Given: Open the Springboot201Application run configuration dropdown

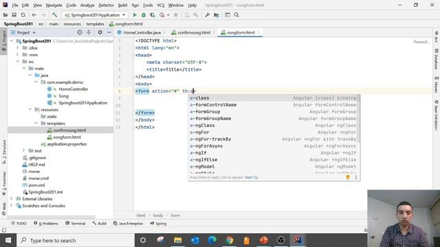Looking at the screenshot, I should 95,15.
